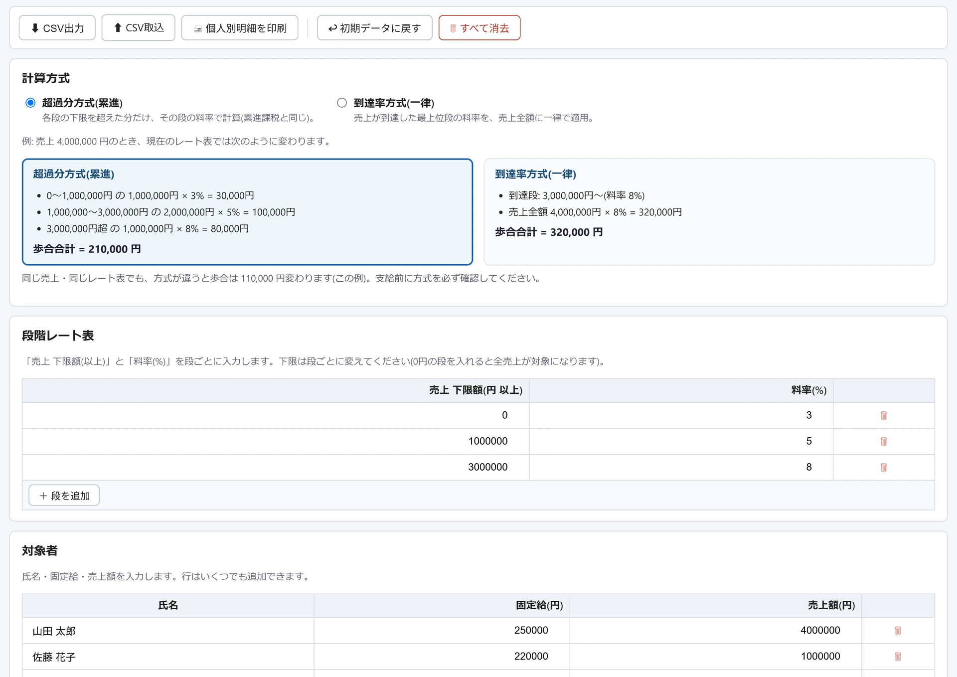Image resolution: width=957 pixels, height=677 pixels.
Task: Reset with 初期データに戻す button
Action: (374, 28)
